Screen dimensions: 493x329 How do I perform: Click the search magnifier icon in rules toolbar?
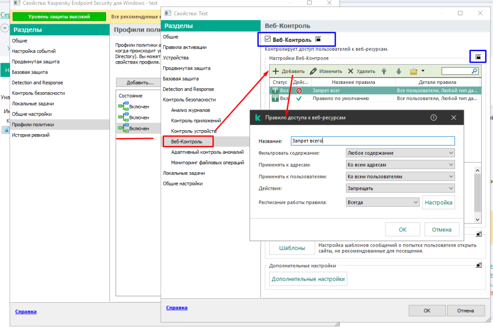click(475, 71)
